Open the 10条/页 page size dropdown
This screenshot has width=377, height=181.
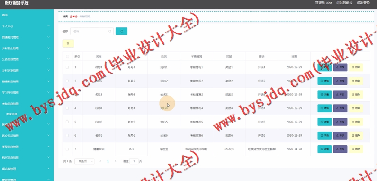tap(84, 161)
